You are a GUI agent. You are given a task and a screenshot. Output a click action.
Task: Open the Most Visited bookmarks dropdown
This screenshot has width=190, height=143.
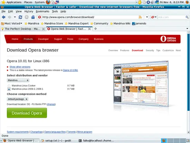[12, 24]
